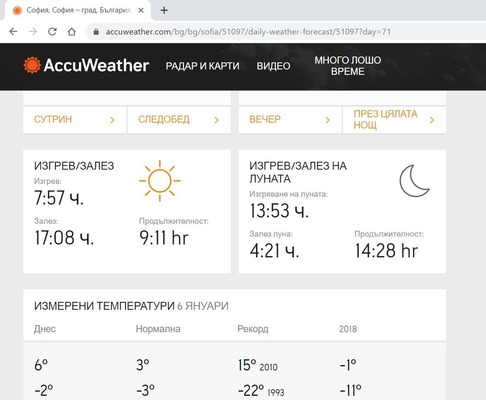Viewport: 486px width, 400px height.
Task: Click the browser back arrow
Action: pyautogui.click(x=13, y=32)
